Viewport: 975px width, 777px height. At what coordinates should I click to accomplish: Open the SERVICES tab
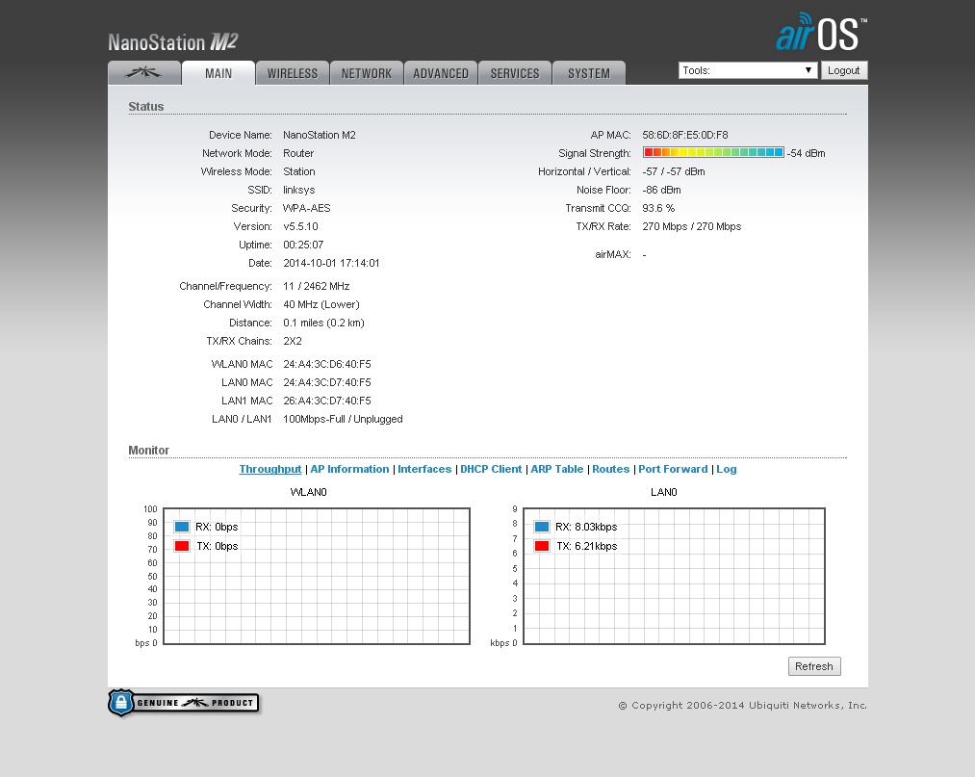click(514, 73)
